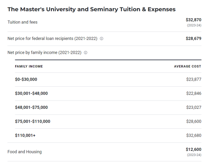The width and height of the screenshot is (208, 163).
Task: Select the $110,001+ income row
Action: click(108, 135)
